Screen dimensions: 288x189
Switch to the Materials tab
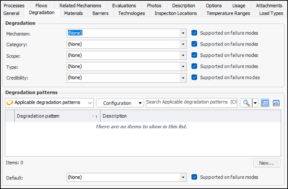coord(73,13)
